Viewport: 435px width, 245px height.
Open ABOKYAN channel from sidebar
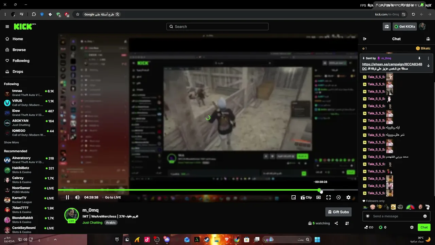coord(29,123)
